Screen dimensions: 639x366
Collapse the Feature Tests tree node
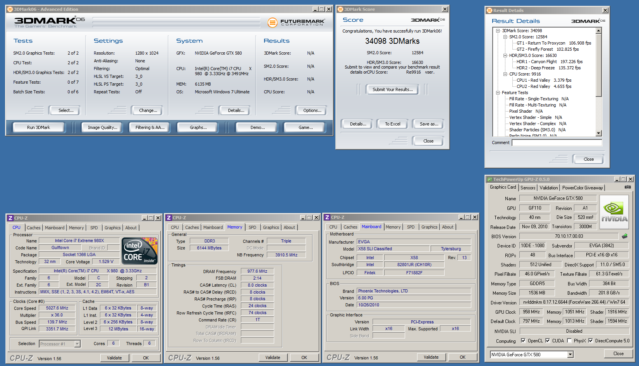(x=498, y=93)
